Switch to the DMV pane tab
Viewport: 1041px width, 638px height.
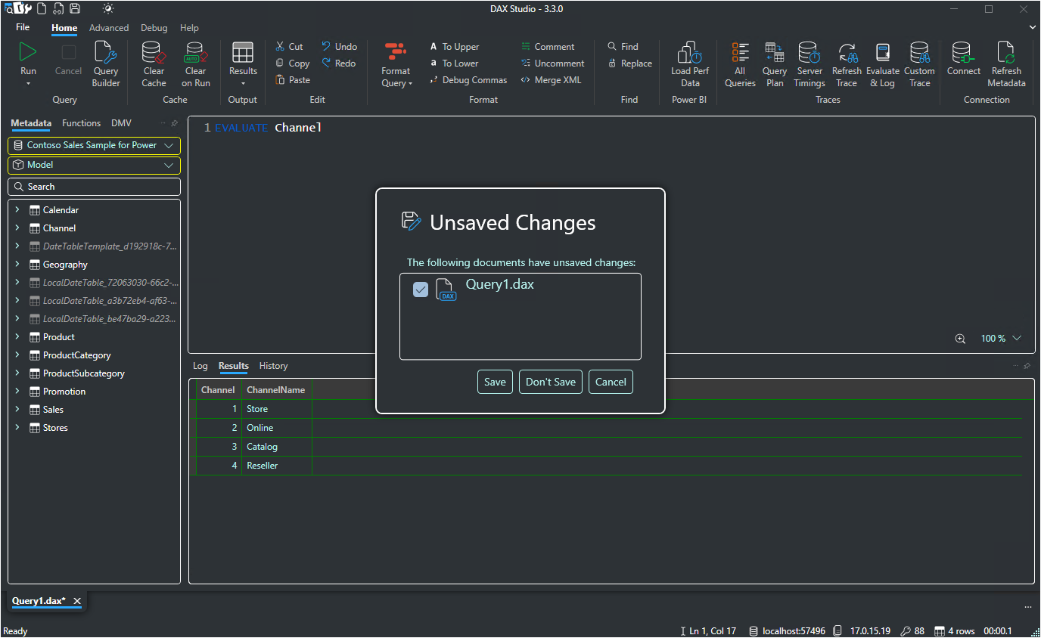(121, 123)
